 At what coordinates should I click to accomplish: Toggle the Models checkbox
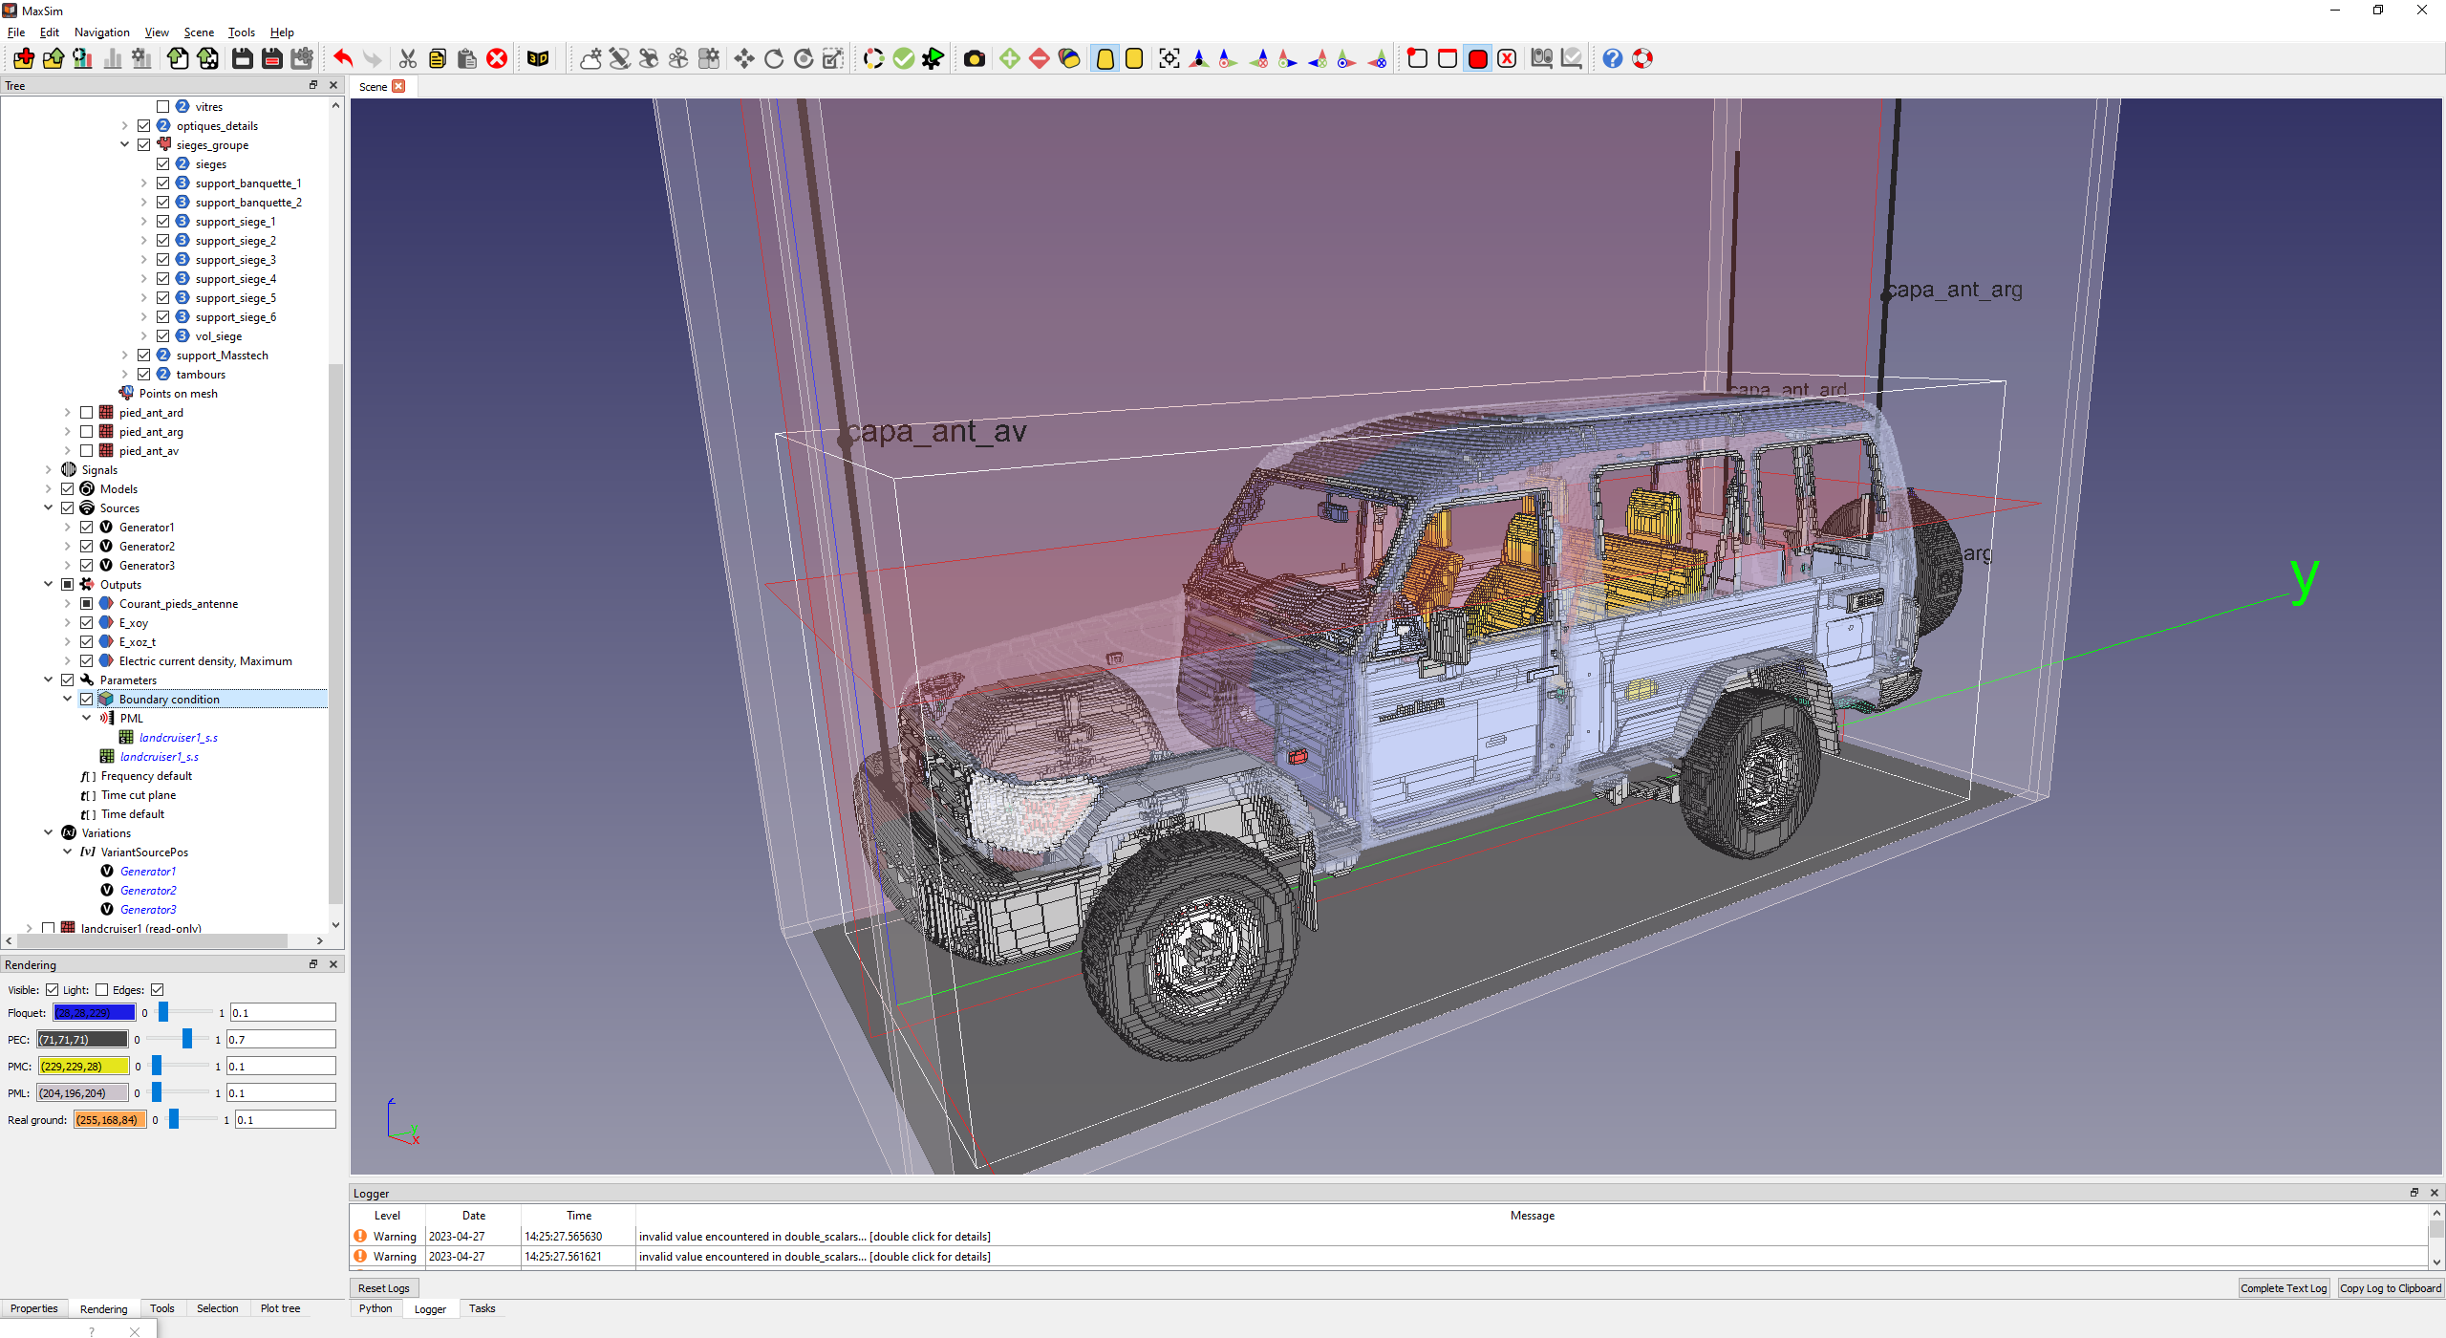(x=67, y=489)
